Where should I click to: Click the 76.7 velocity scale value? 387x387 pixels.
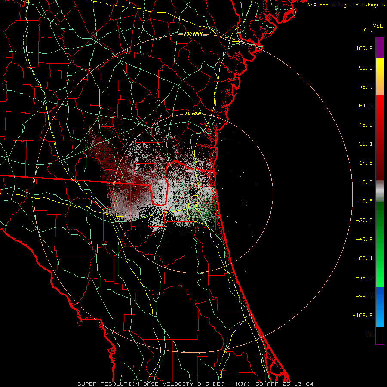(x=366, y=86)
